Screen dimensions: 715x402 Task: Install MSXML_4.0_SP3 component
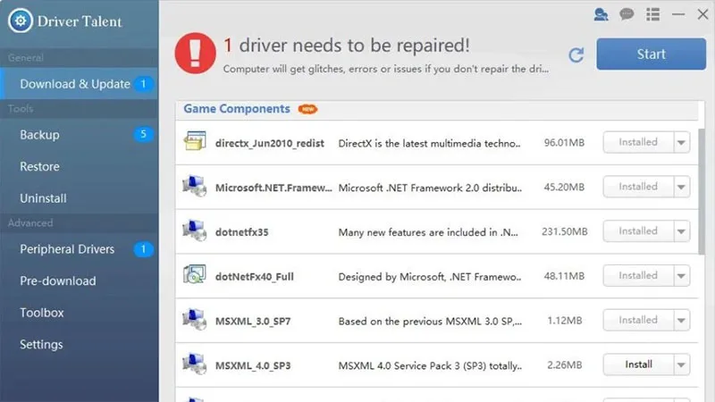pyautogui.click(x=638, y=364)
